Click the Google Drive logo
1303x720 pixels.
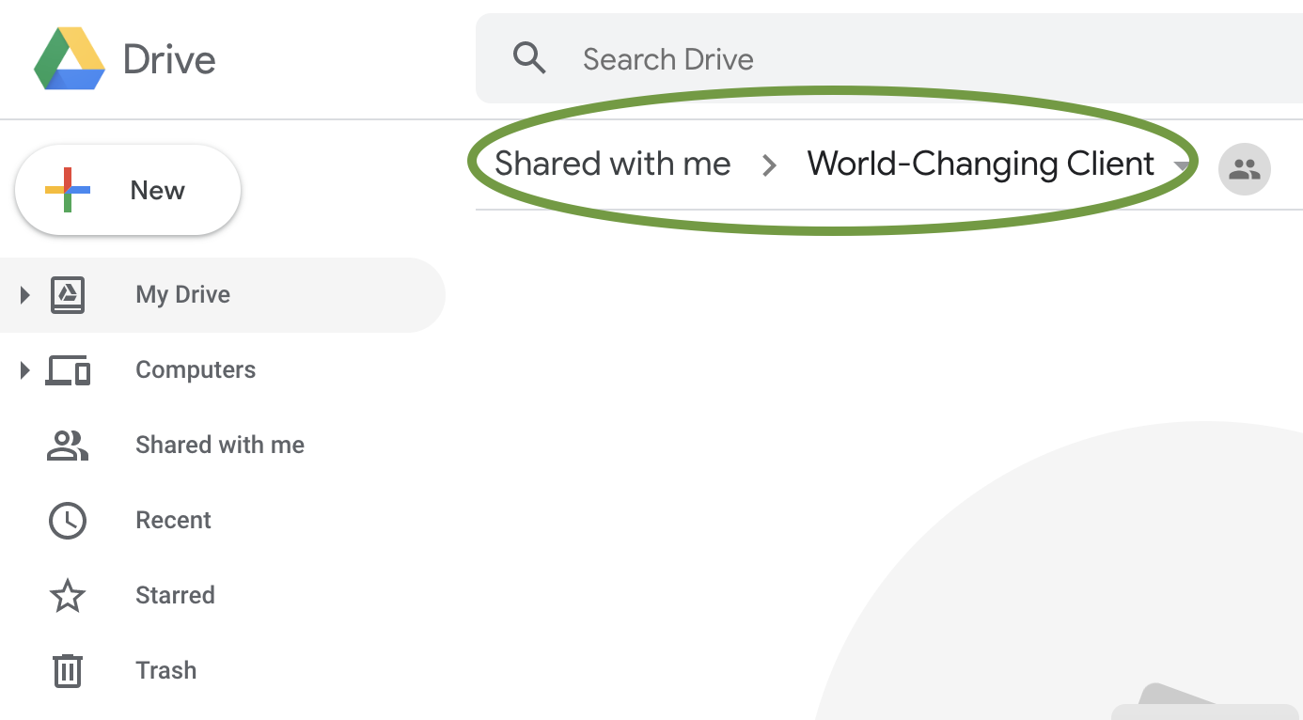[x=70, y=58]
